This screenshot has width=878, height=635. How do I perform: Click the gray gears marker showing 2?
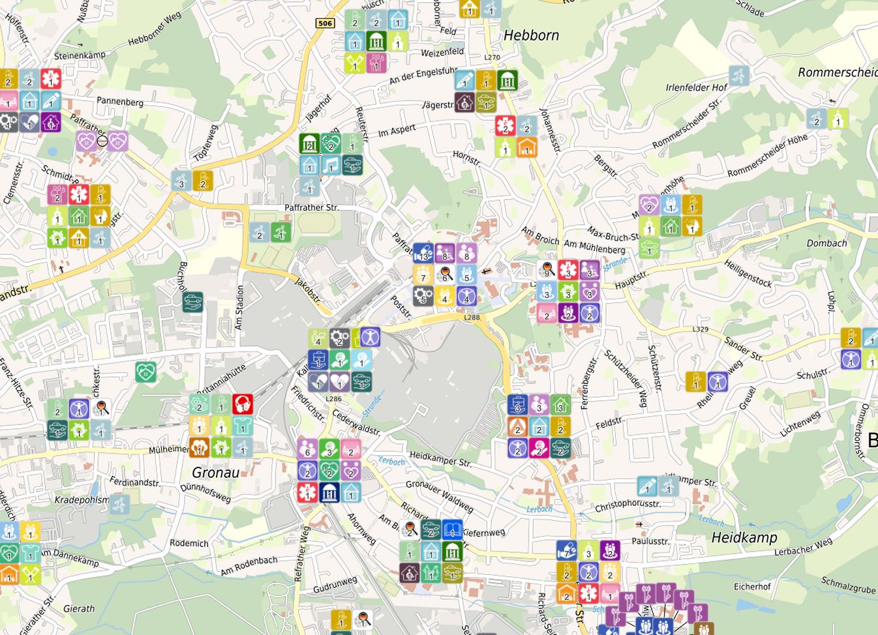(x=339, y=338)
